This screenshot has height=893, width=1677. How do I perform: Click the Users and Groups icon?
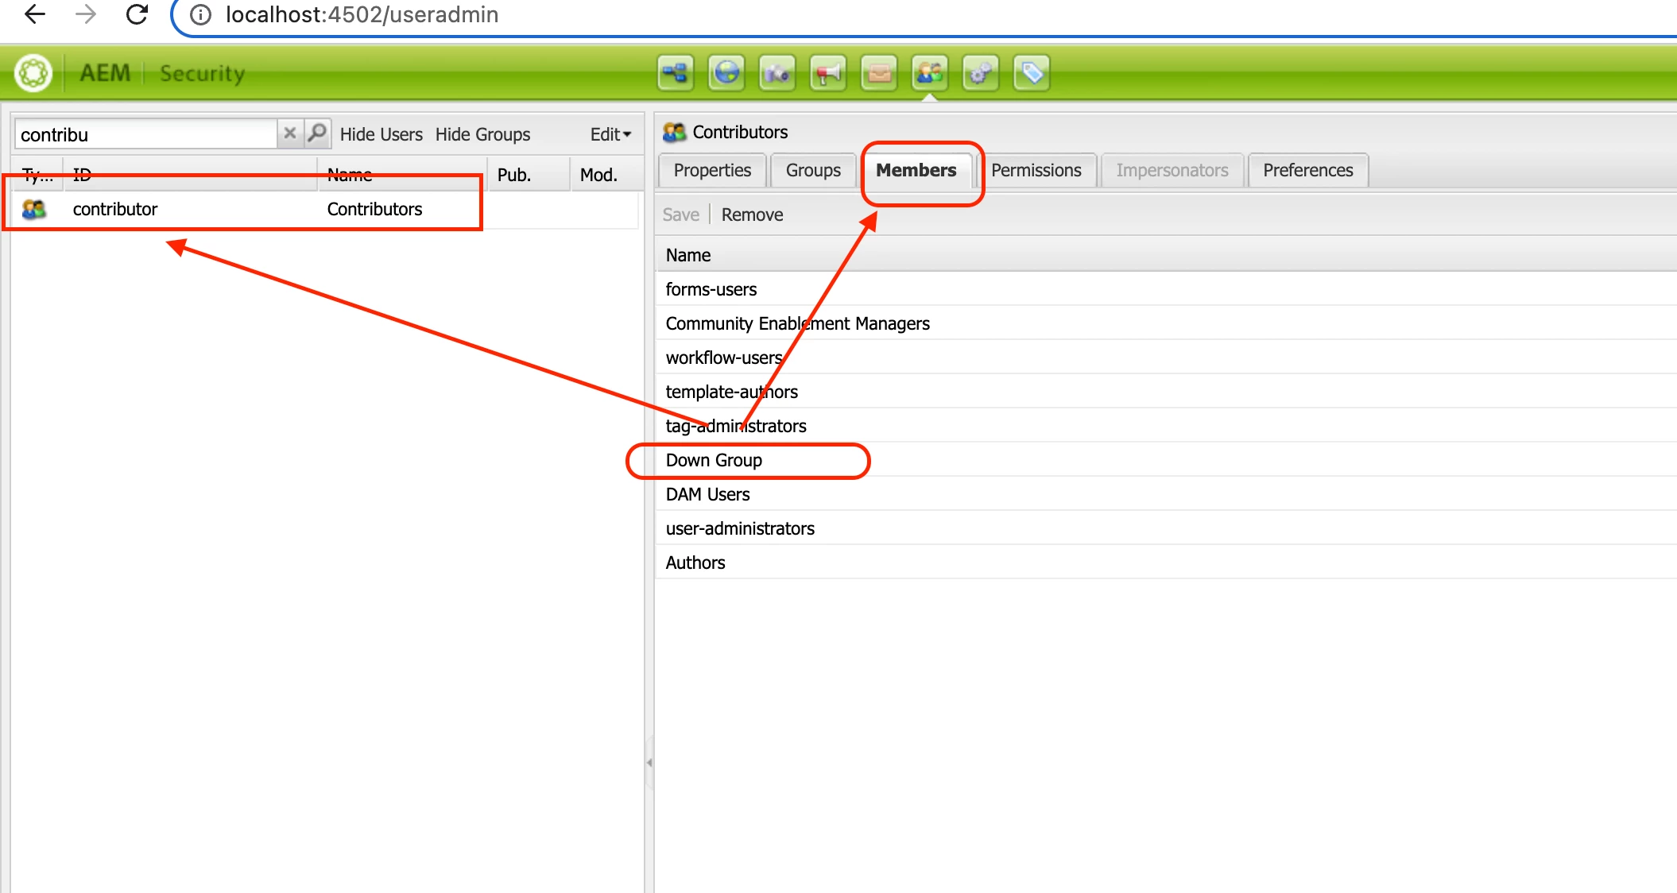tap(930, 74)
